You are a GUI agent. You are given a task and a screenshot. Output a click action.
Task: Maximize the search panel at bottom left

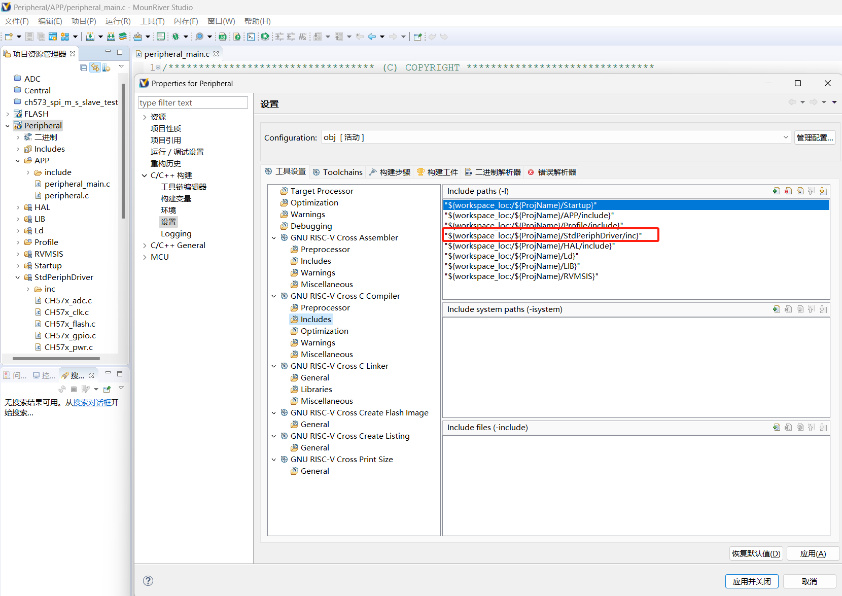(120, 374)
